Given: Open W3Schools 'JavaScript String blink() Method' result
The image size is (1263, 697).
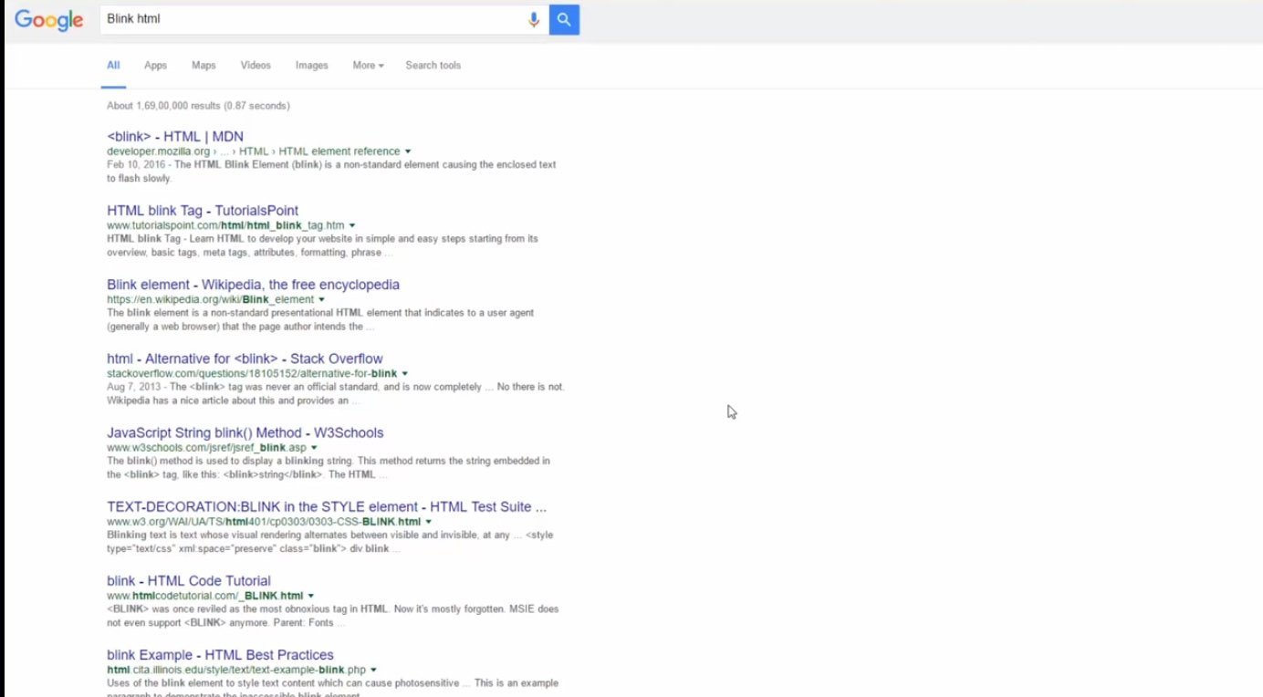Looking at the screenshot, I should click(x=245, y=432).
